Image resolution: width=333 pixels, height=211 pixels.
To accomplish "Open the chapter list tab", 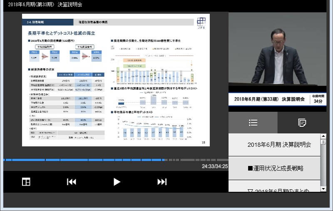I will [x=253, y=123].
